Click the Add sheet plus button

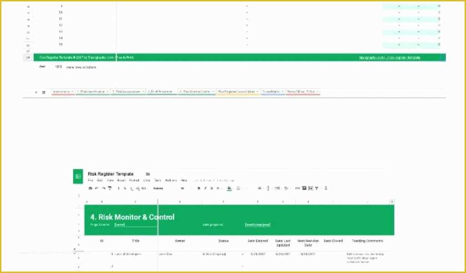36,92
